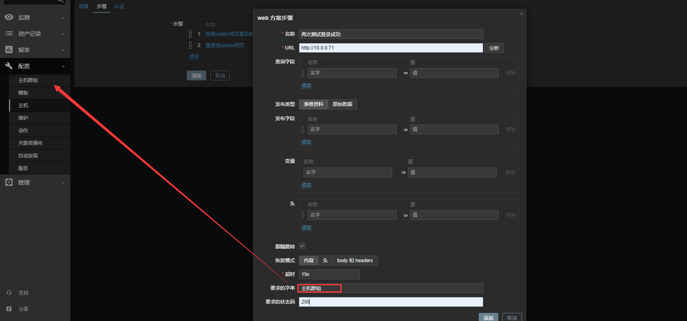Image resolution: width=687 pixels, height=321 pixels.
Task: Click 添加 link under 头 section
Action: point(306,228)
